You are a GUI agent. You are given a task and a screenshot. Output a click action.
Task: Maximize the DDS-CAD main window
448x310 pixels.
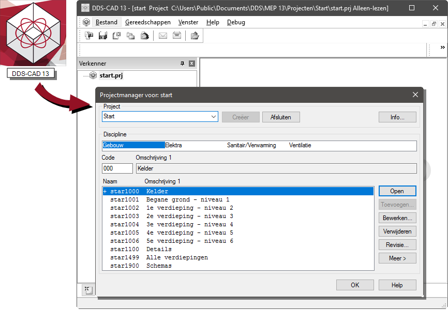(x=412, y=8)
